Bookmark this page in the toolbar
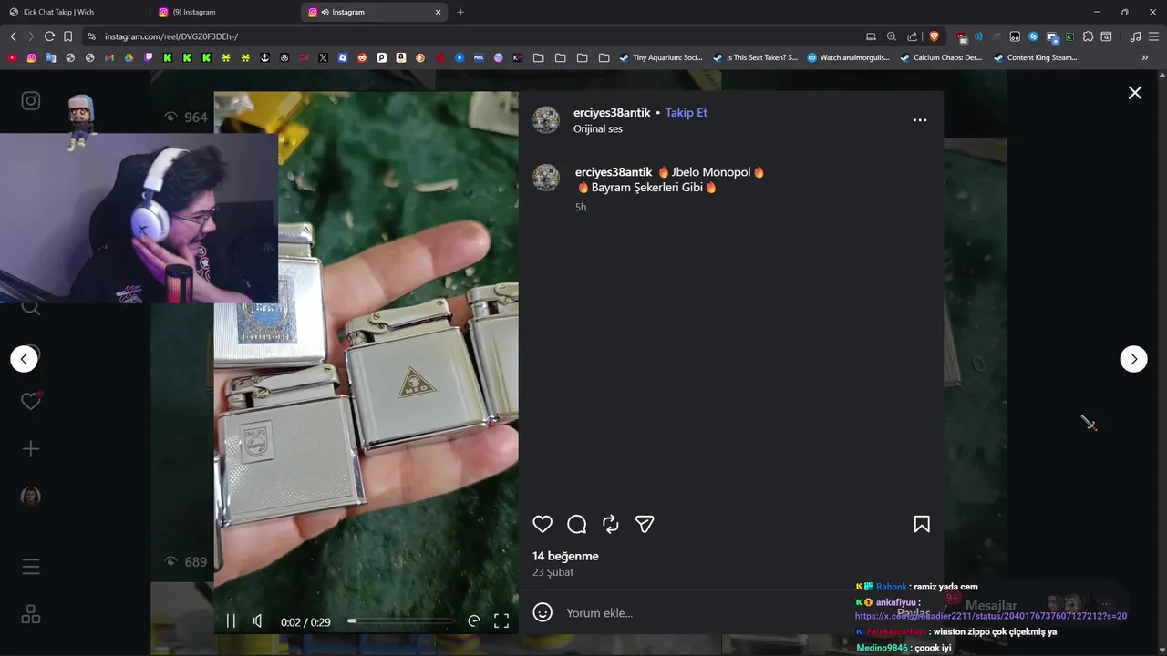1167x656 pixels. [x=67, y=36]
